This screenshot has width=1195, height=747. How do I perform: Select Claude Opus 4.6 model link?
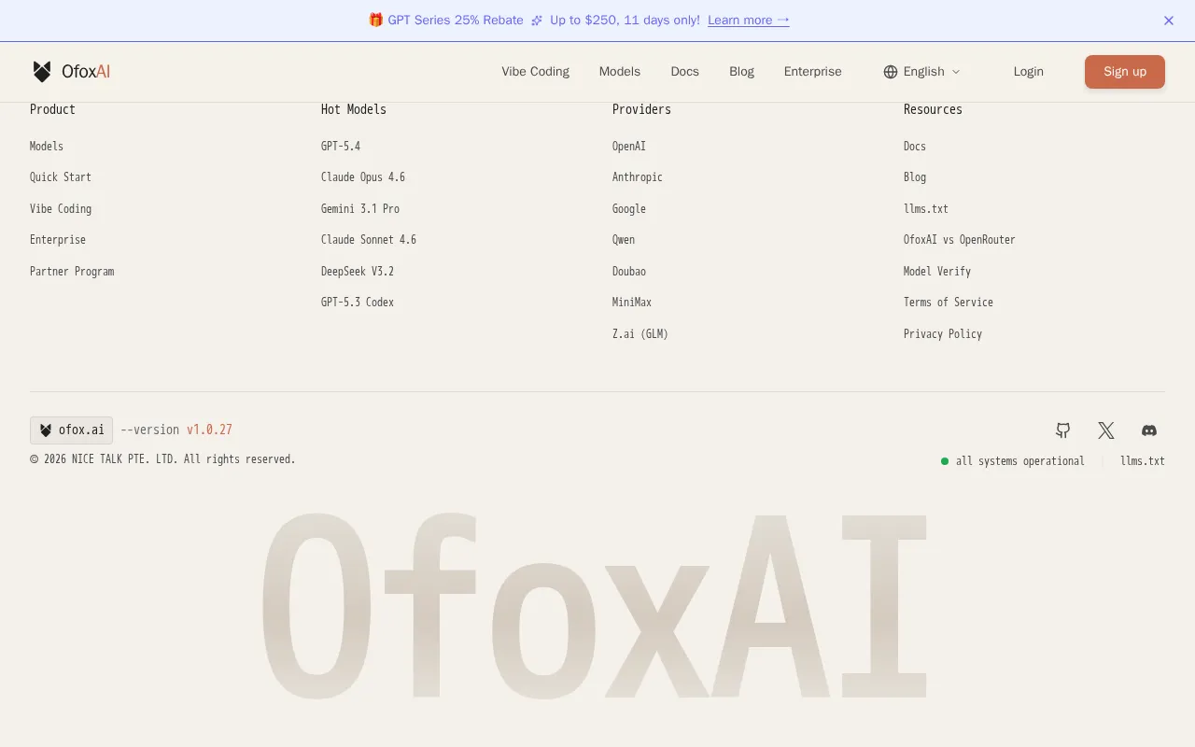point(363,177)
